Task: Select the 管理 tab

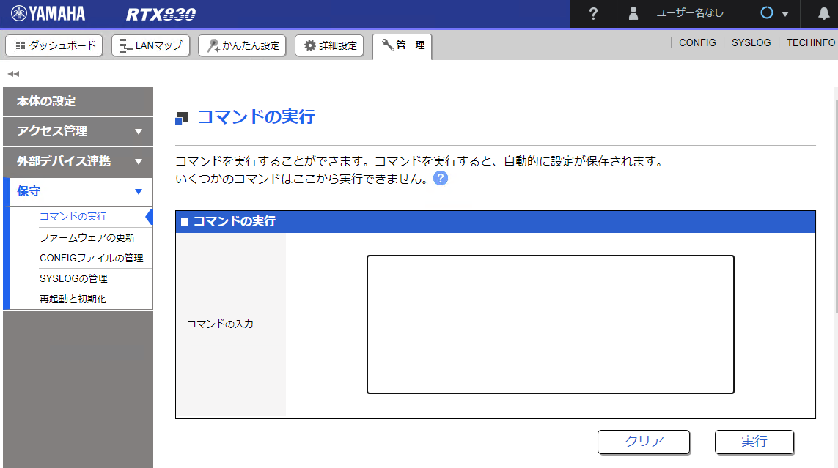Action: [x=403, y=45]
